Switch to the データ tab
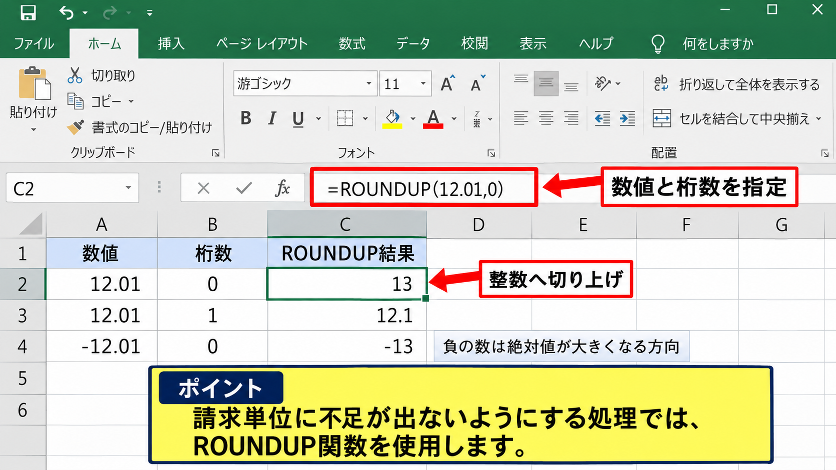This screenshot has height=470, width=836. 413,43
